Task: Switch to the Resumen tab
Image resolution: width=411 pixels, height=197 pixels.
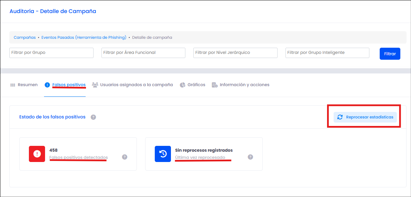Action: (24, 85)
